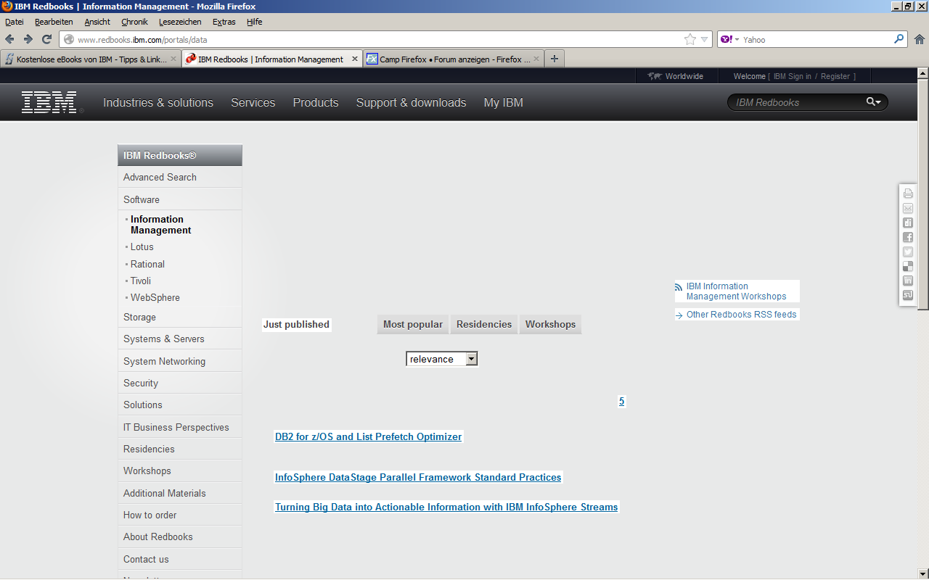Select Rational in the Software sidebar list

click(x=147, y=264)
